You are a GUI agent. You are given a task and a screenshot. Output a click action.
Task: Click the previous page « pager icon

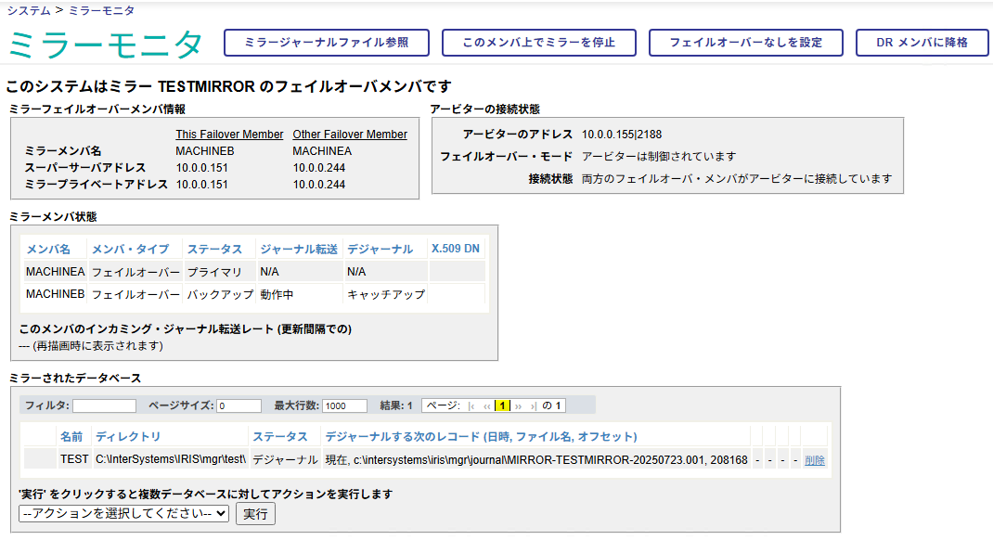[487, 405]
